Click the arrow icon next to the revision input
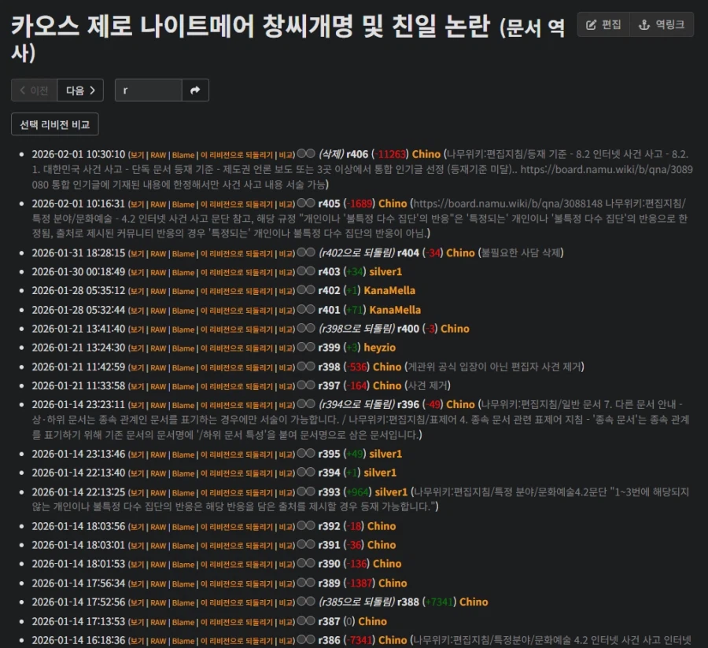Image resolution: width=708 pixels, height=648 pixels. pos(194,90)
